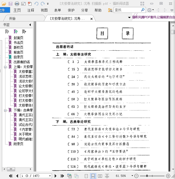The height and width of the screenshot is (179, 175).
Task: Click into the 查找 search field
Action: pos(127,10)
